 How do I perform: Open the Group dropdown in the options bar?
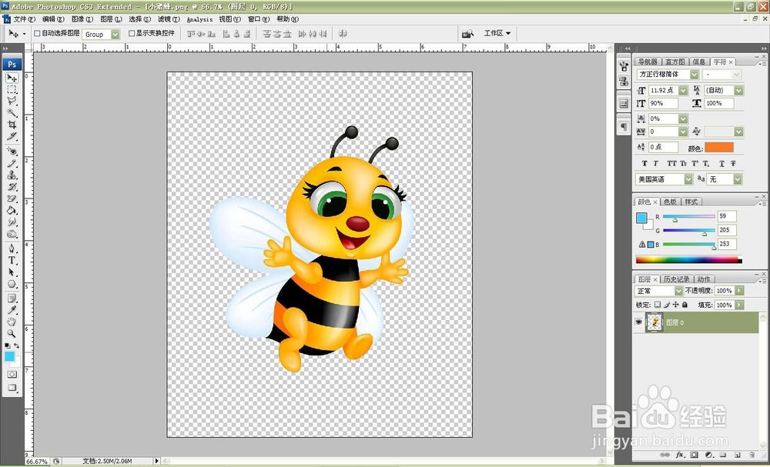(x=115, y=35)
